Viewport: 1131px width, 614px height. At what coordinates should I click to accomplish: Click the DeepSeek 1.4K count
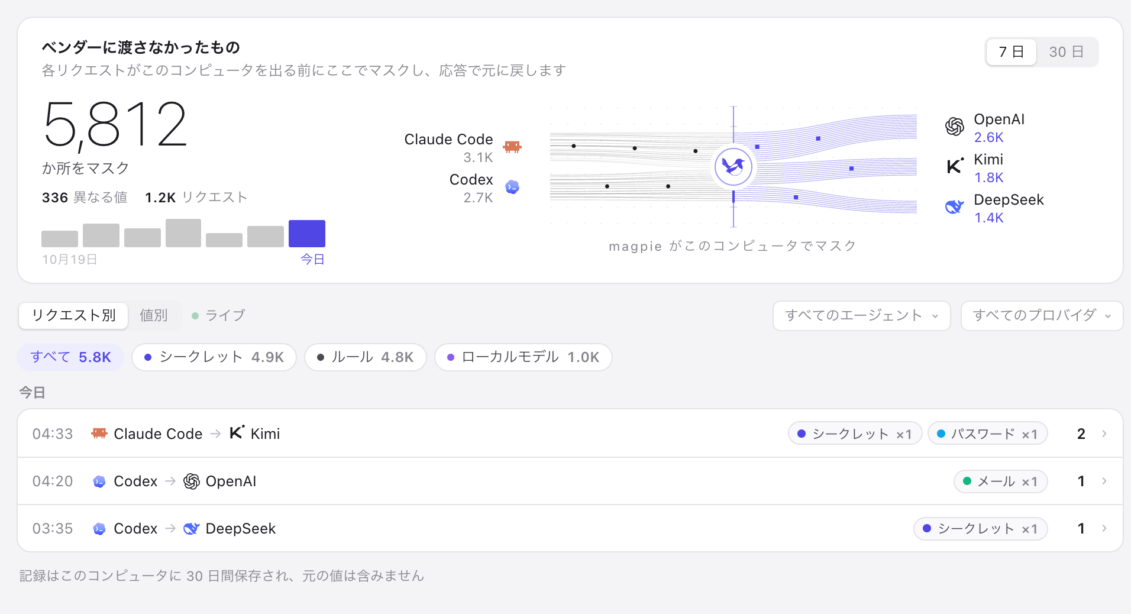(989, 218)
